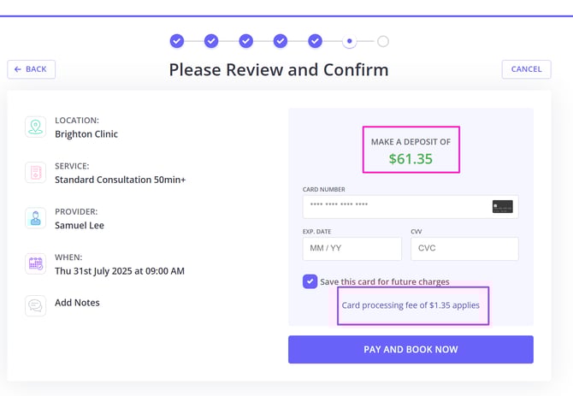Focus the CVC input field
573x396 pixels.
(x=464, y=249)
